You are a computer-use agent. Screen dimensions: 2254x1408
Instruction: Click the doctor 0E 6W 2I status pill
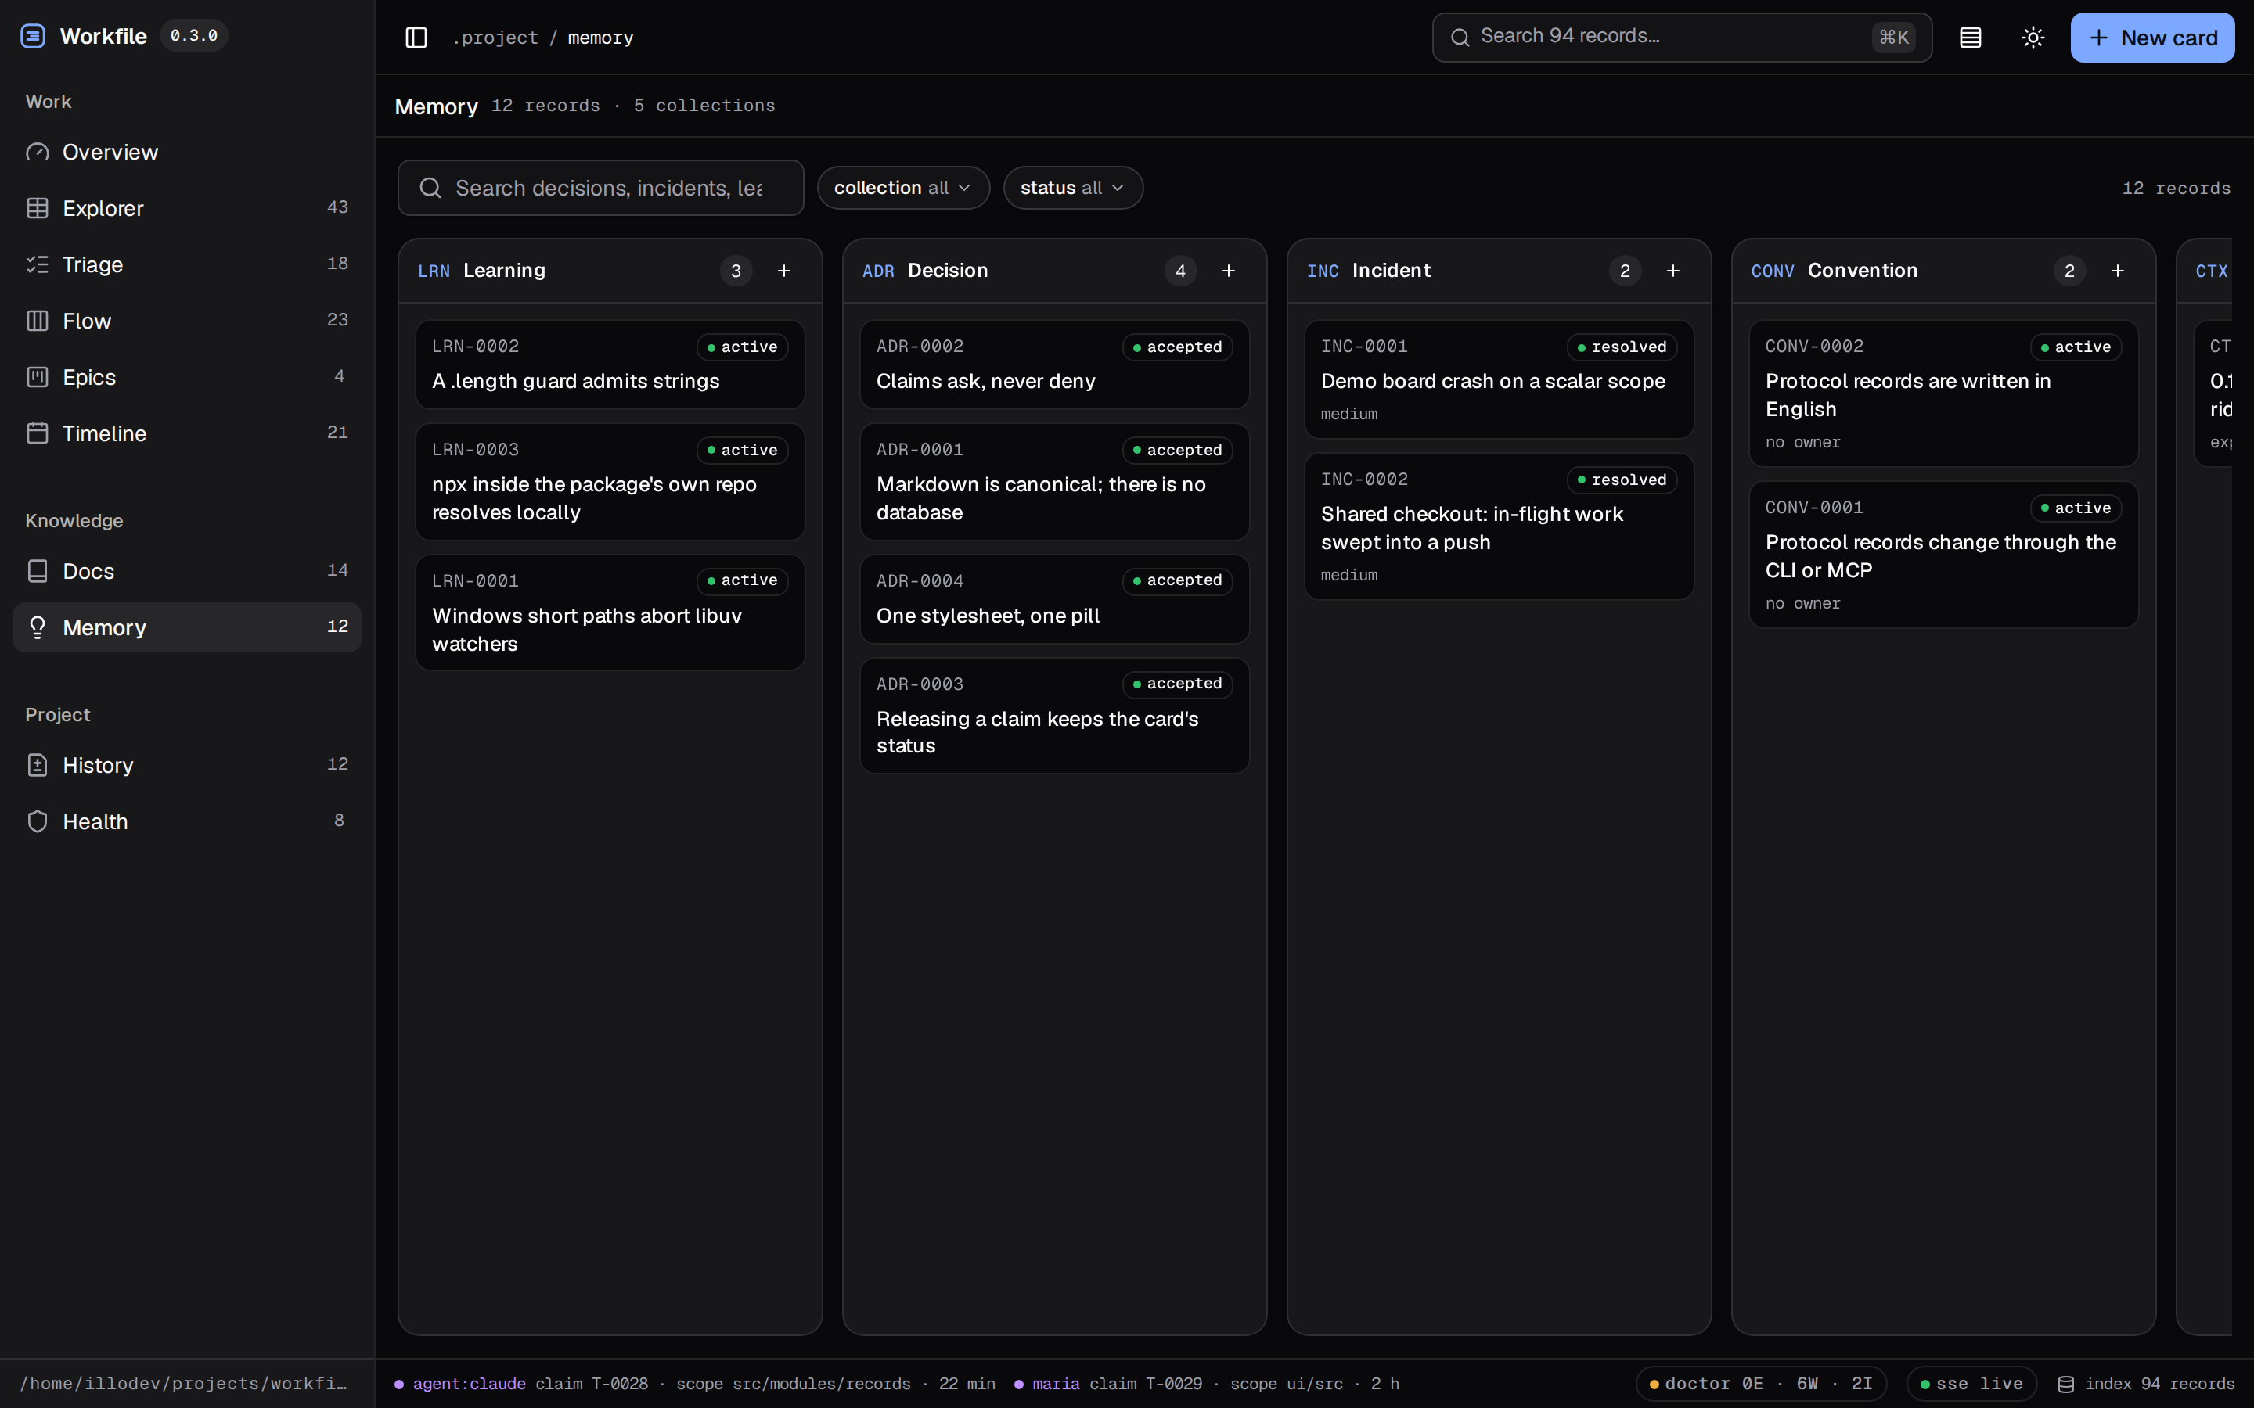coord(1760,1384)
